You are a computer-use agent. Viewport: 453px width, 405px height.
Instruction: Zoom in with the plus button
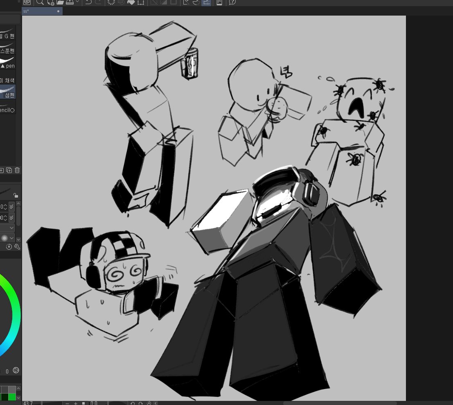[75, 403]
